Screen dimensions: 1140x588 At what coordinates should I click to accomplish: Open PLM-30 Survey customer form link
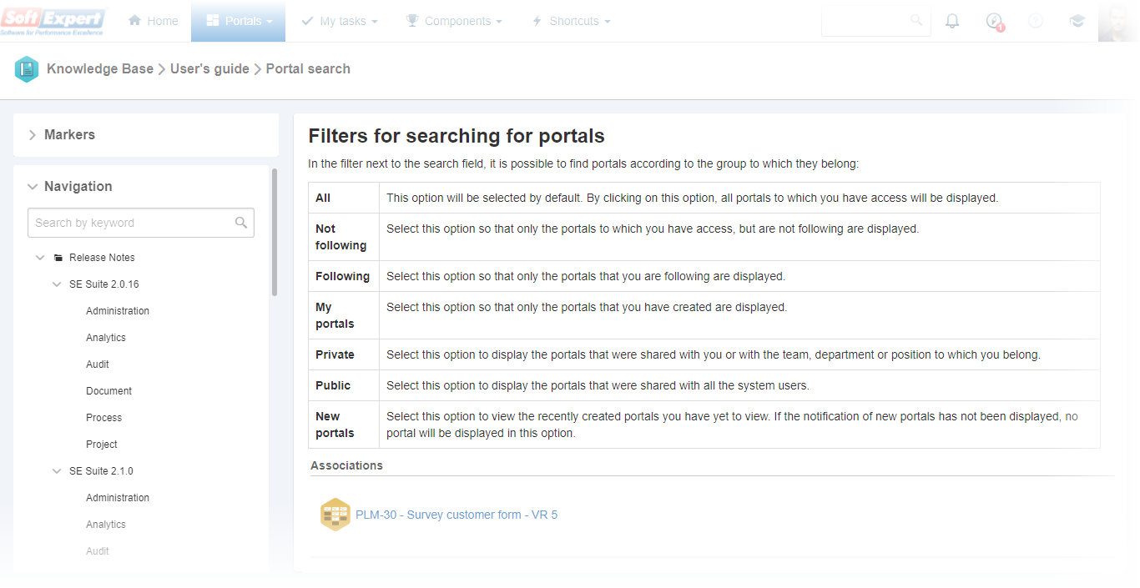[457, 515]
